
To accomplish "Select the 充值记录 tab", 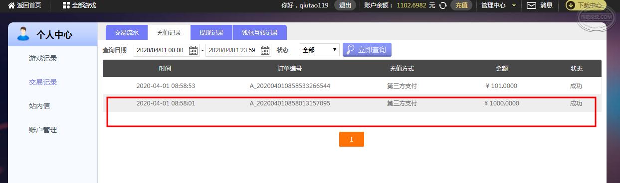I will pyautogui.click(x=170, y=33).
